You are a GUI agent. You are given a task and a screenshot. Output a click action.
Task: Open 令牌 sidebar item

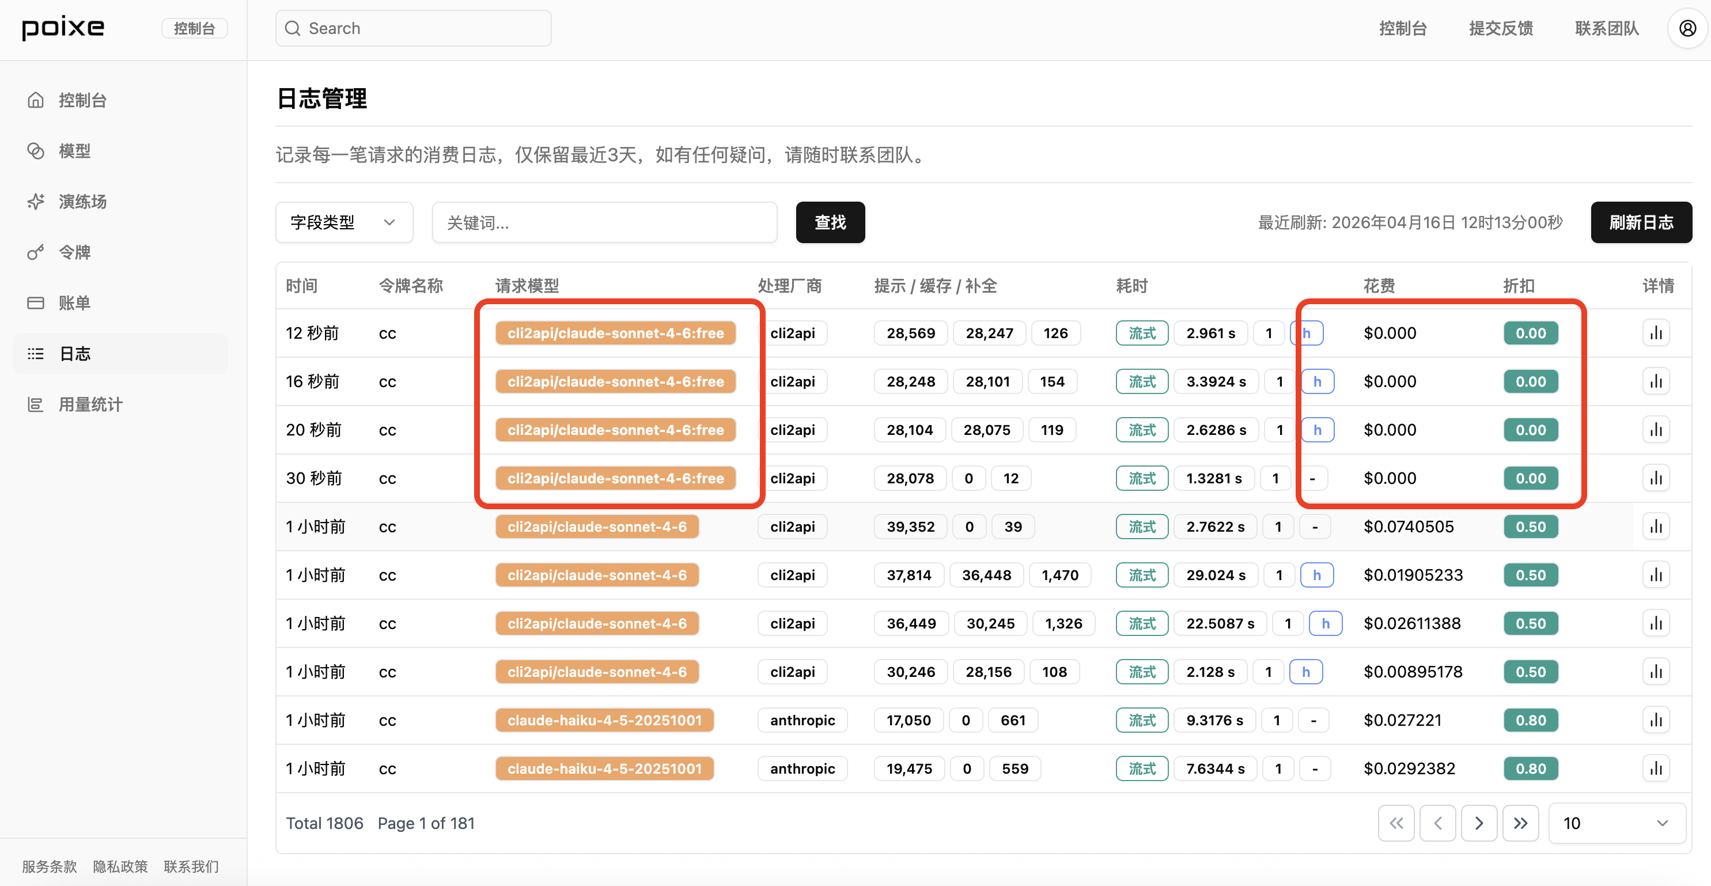coord(74,252)
